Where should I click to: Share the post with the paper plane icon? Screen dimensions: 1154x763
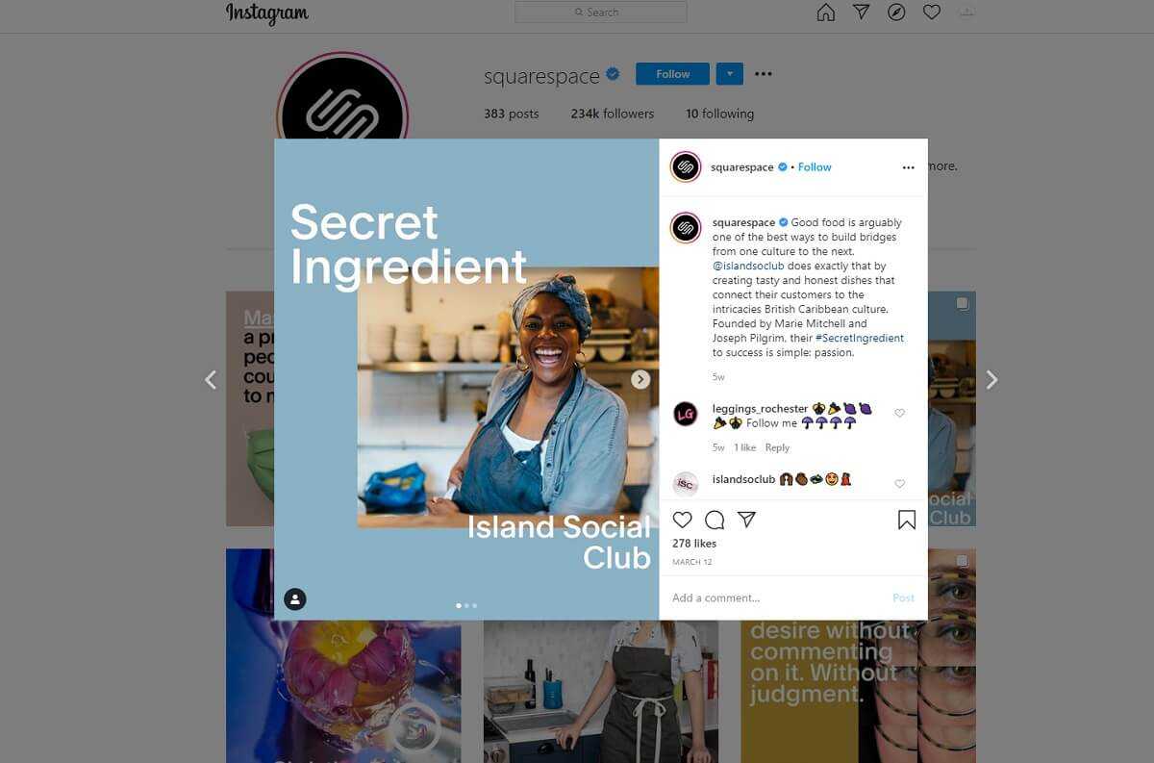coord(746,520)
